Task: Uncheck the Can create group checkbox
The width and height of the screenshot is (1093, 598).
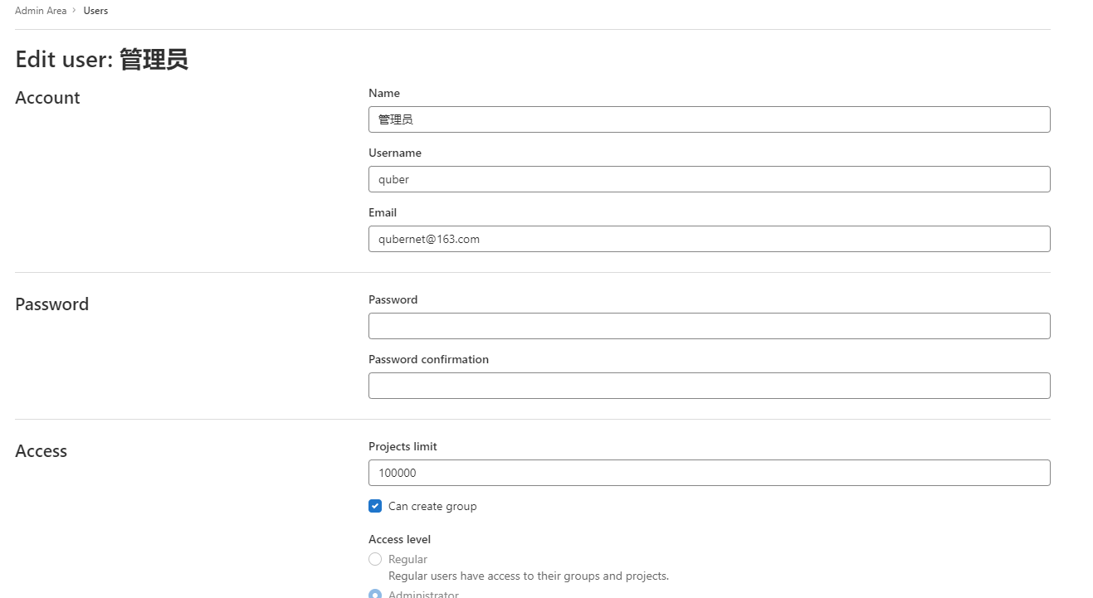Action: [375, 506]
